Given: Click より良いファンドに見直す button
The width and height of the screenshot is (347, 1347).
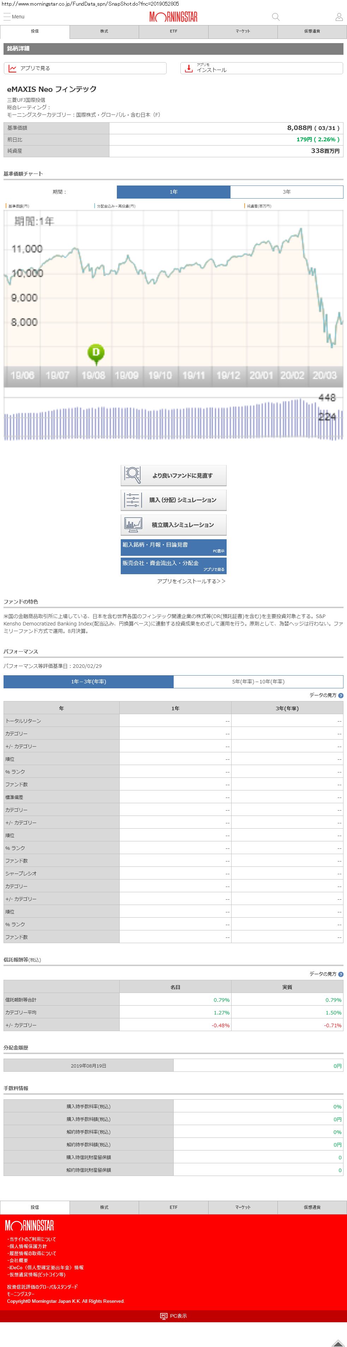Looking at the screenshot, I should tap(174, 475).
